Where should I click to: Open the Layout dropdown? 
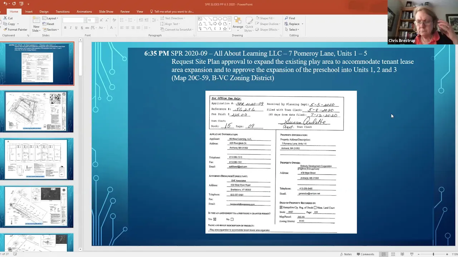pyautogui.click(x=50, y=18)
